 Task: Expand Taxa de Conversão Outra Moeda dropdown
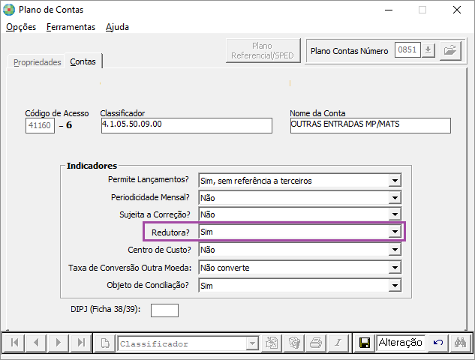click(x=395, y=268)
